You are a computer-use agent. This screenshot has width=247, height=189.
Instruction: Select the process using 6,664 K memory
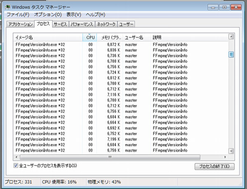click(x=121, y=122)
